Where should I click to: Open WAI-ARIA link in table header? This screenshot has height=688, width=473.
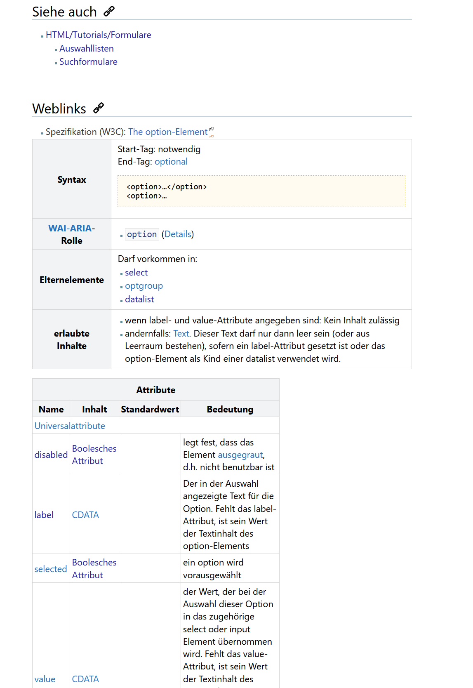click(70, 229)
